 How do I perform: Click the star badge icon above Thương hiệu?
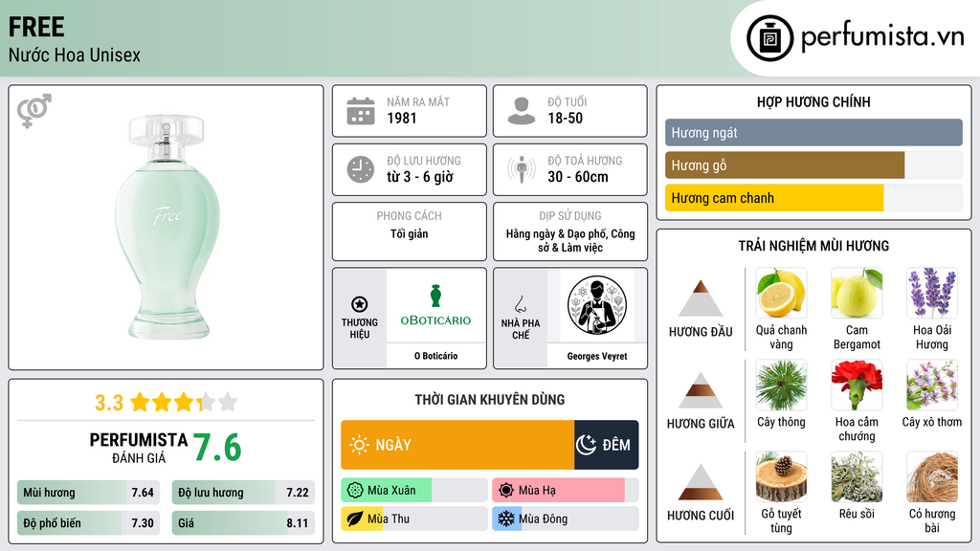(x=360, y=304)
